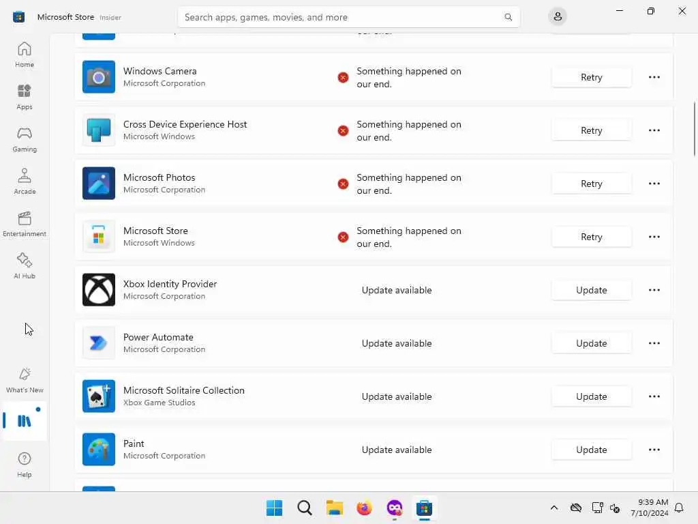Click the Windows Camera title text

pyautogui.click(x=160, y=71)
